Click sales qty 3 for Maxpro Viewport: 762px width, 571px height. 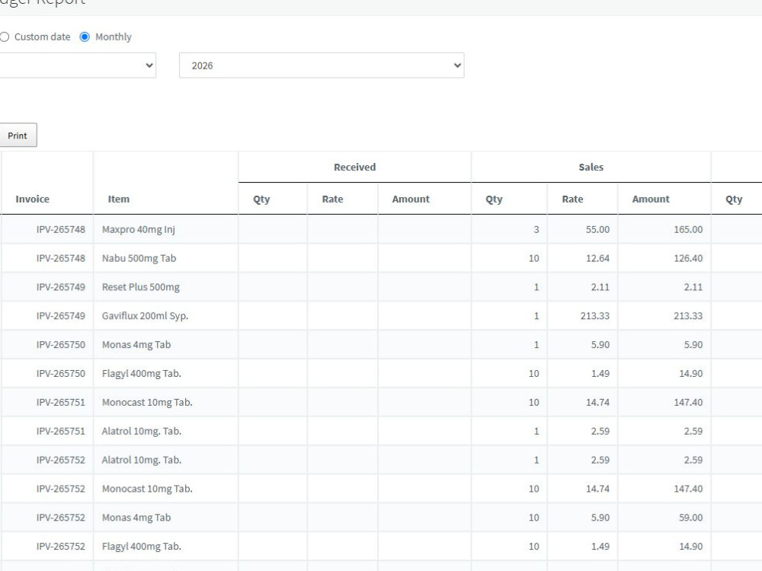(536, 229)
